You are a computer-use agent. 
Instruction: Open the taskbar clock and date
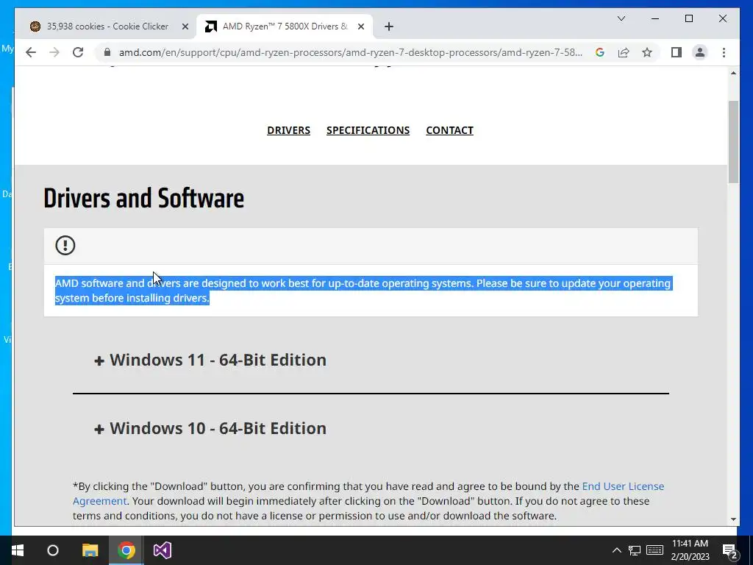(x=690, y=550)
